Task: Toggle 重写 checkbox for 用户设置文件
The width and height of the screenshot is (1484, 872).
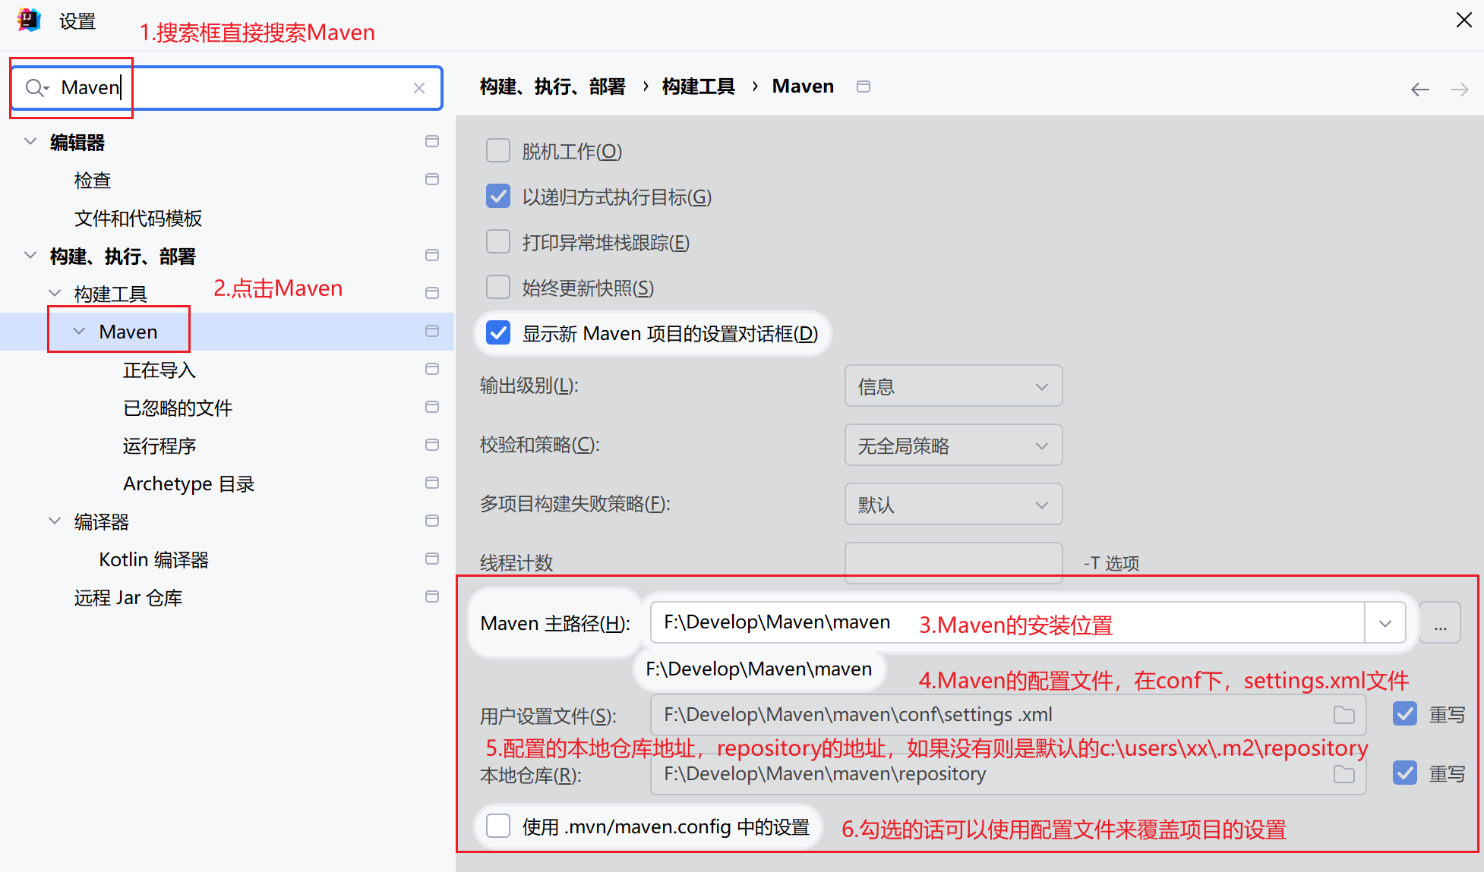Action: tap(1405, 713)
